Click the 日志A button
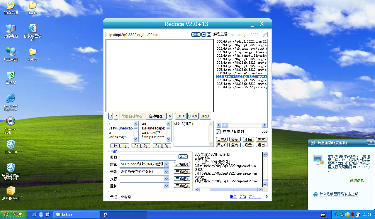 coord(222,139)
